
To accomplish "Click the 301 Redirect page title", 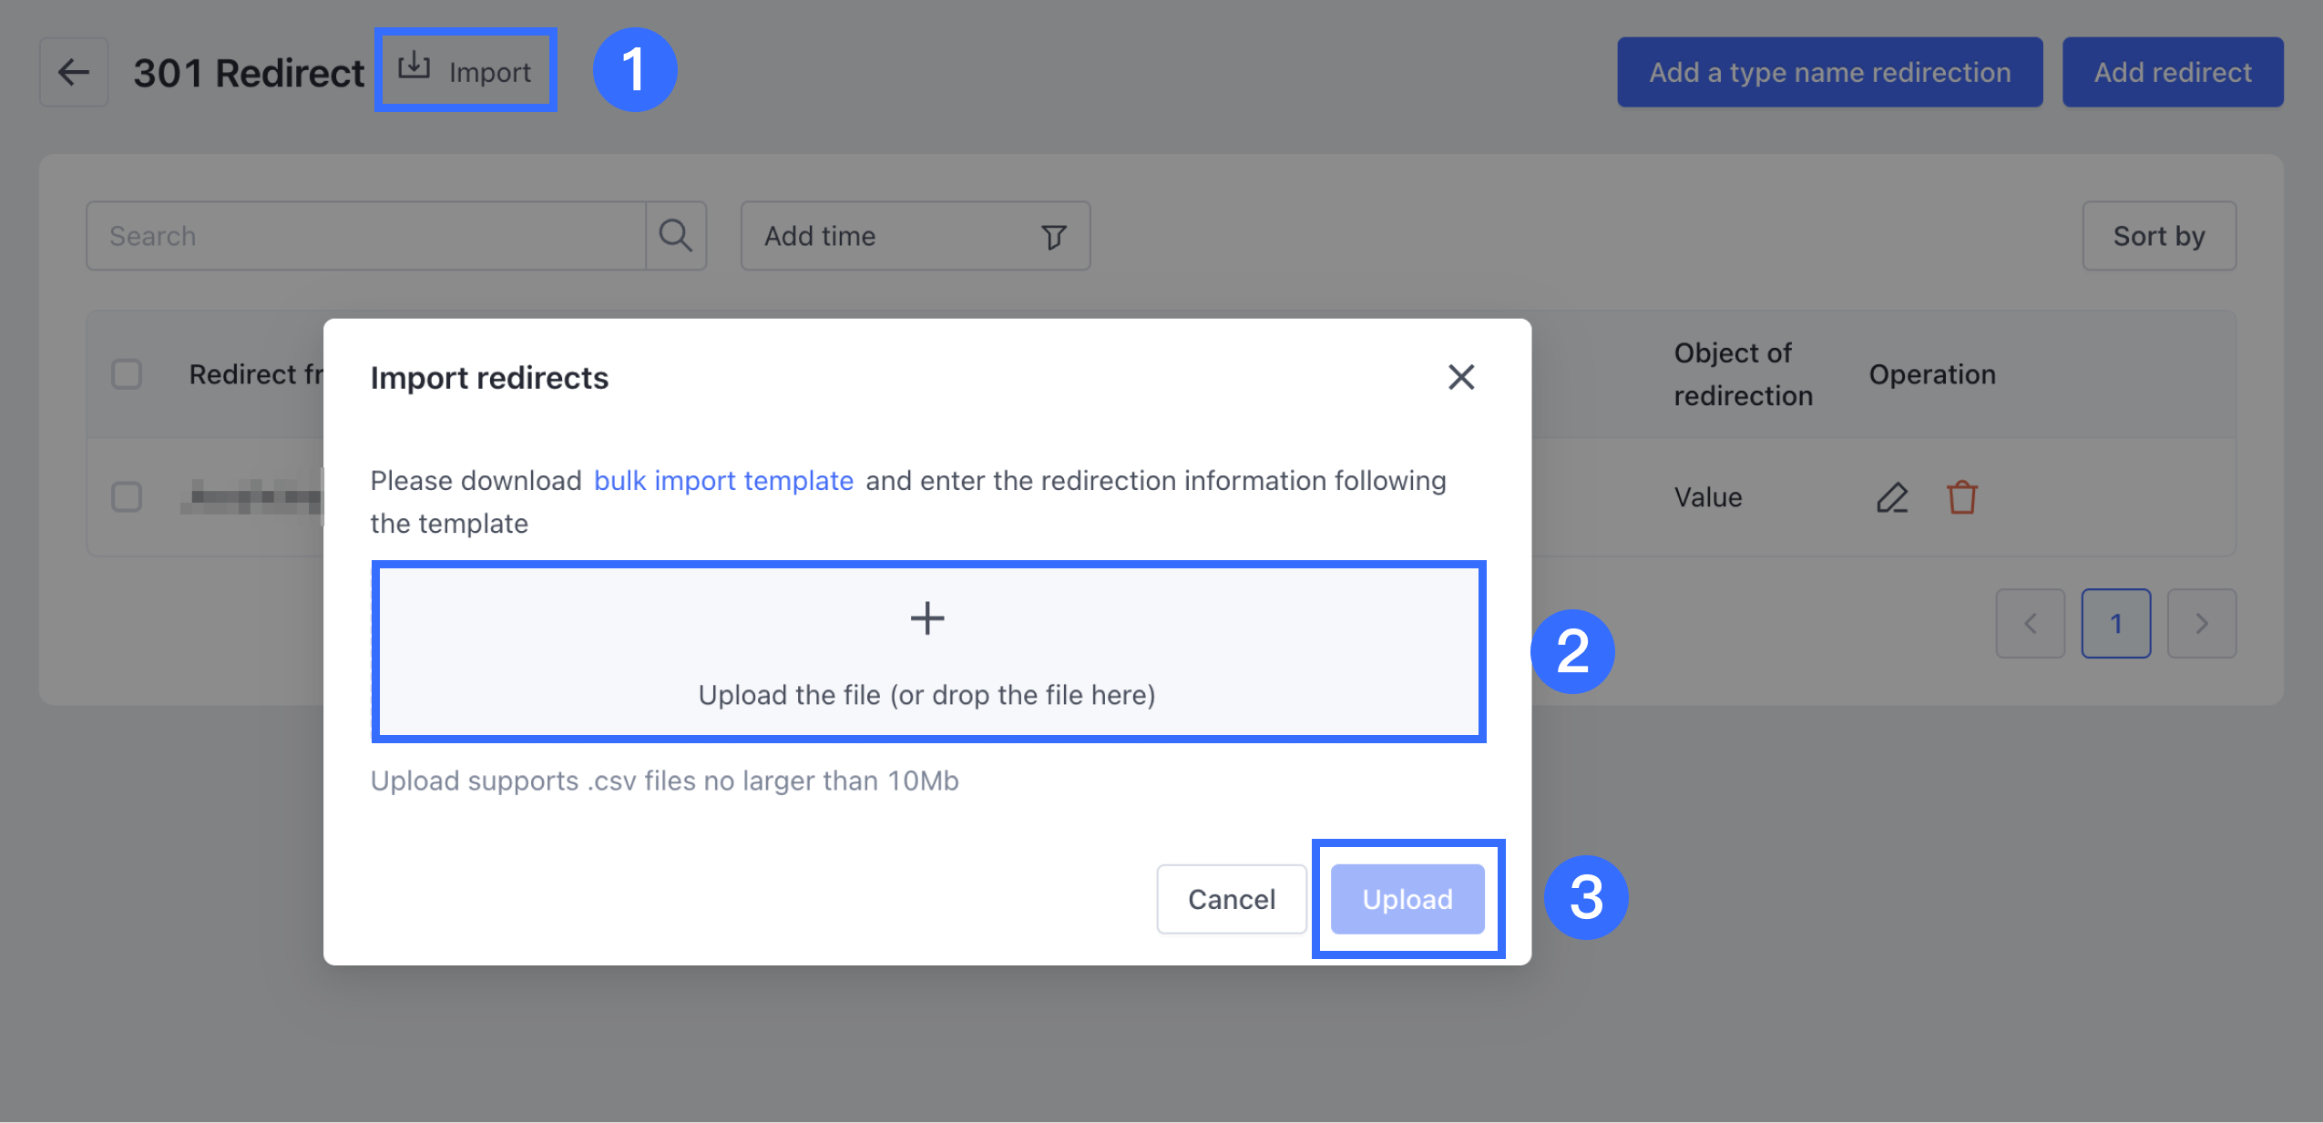I will (249, 73).
